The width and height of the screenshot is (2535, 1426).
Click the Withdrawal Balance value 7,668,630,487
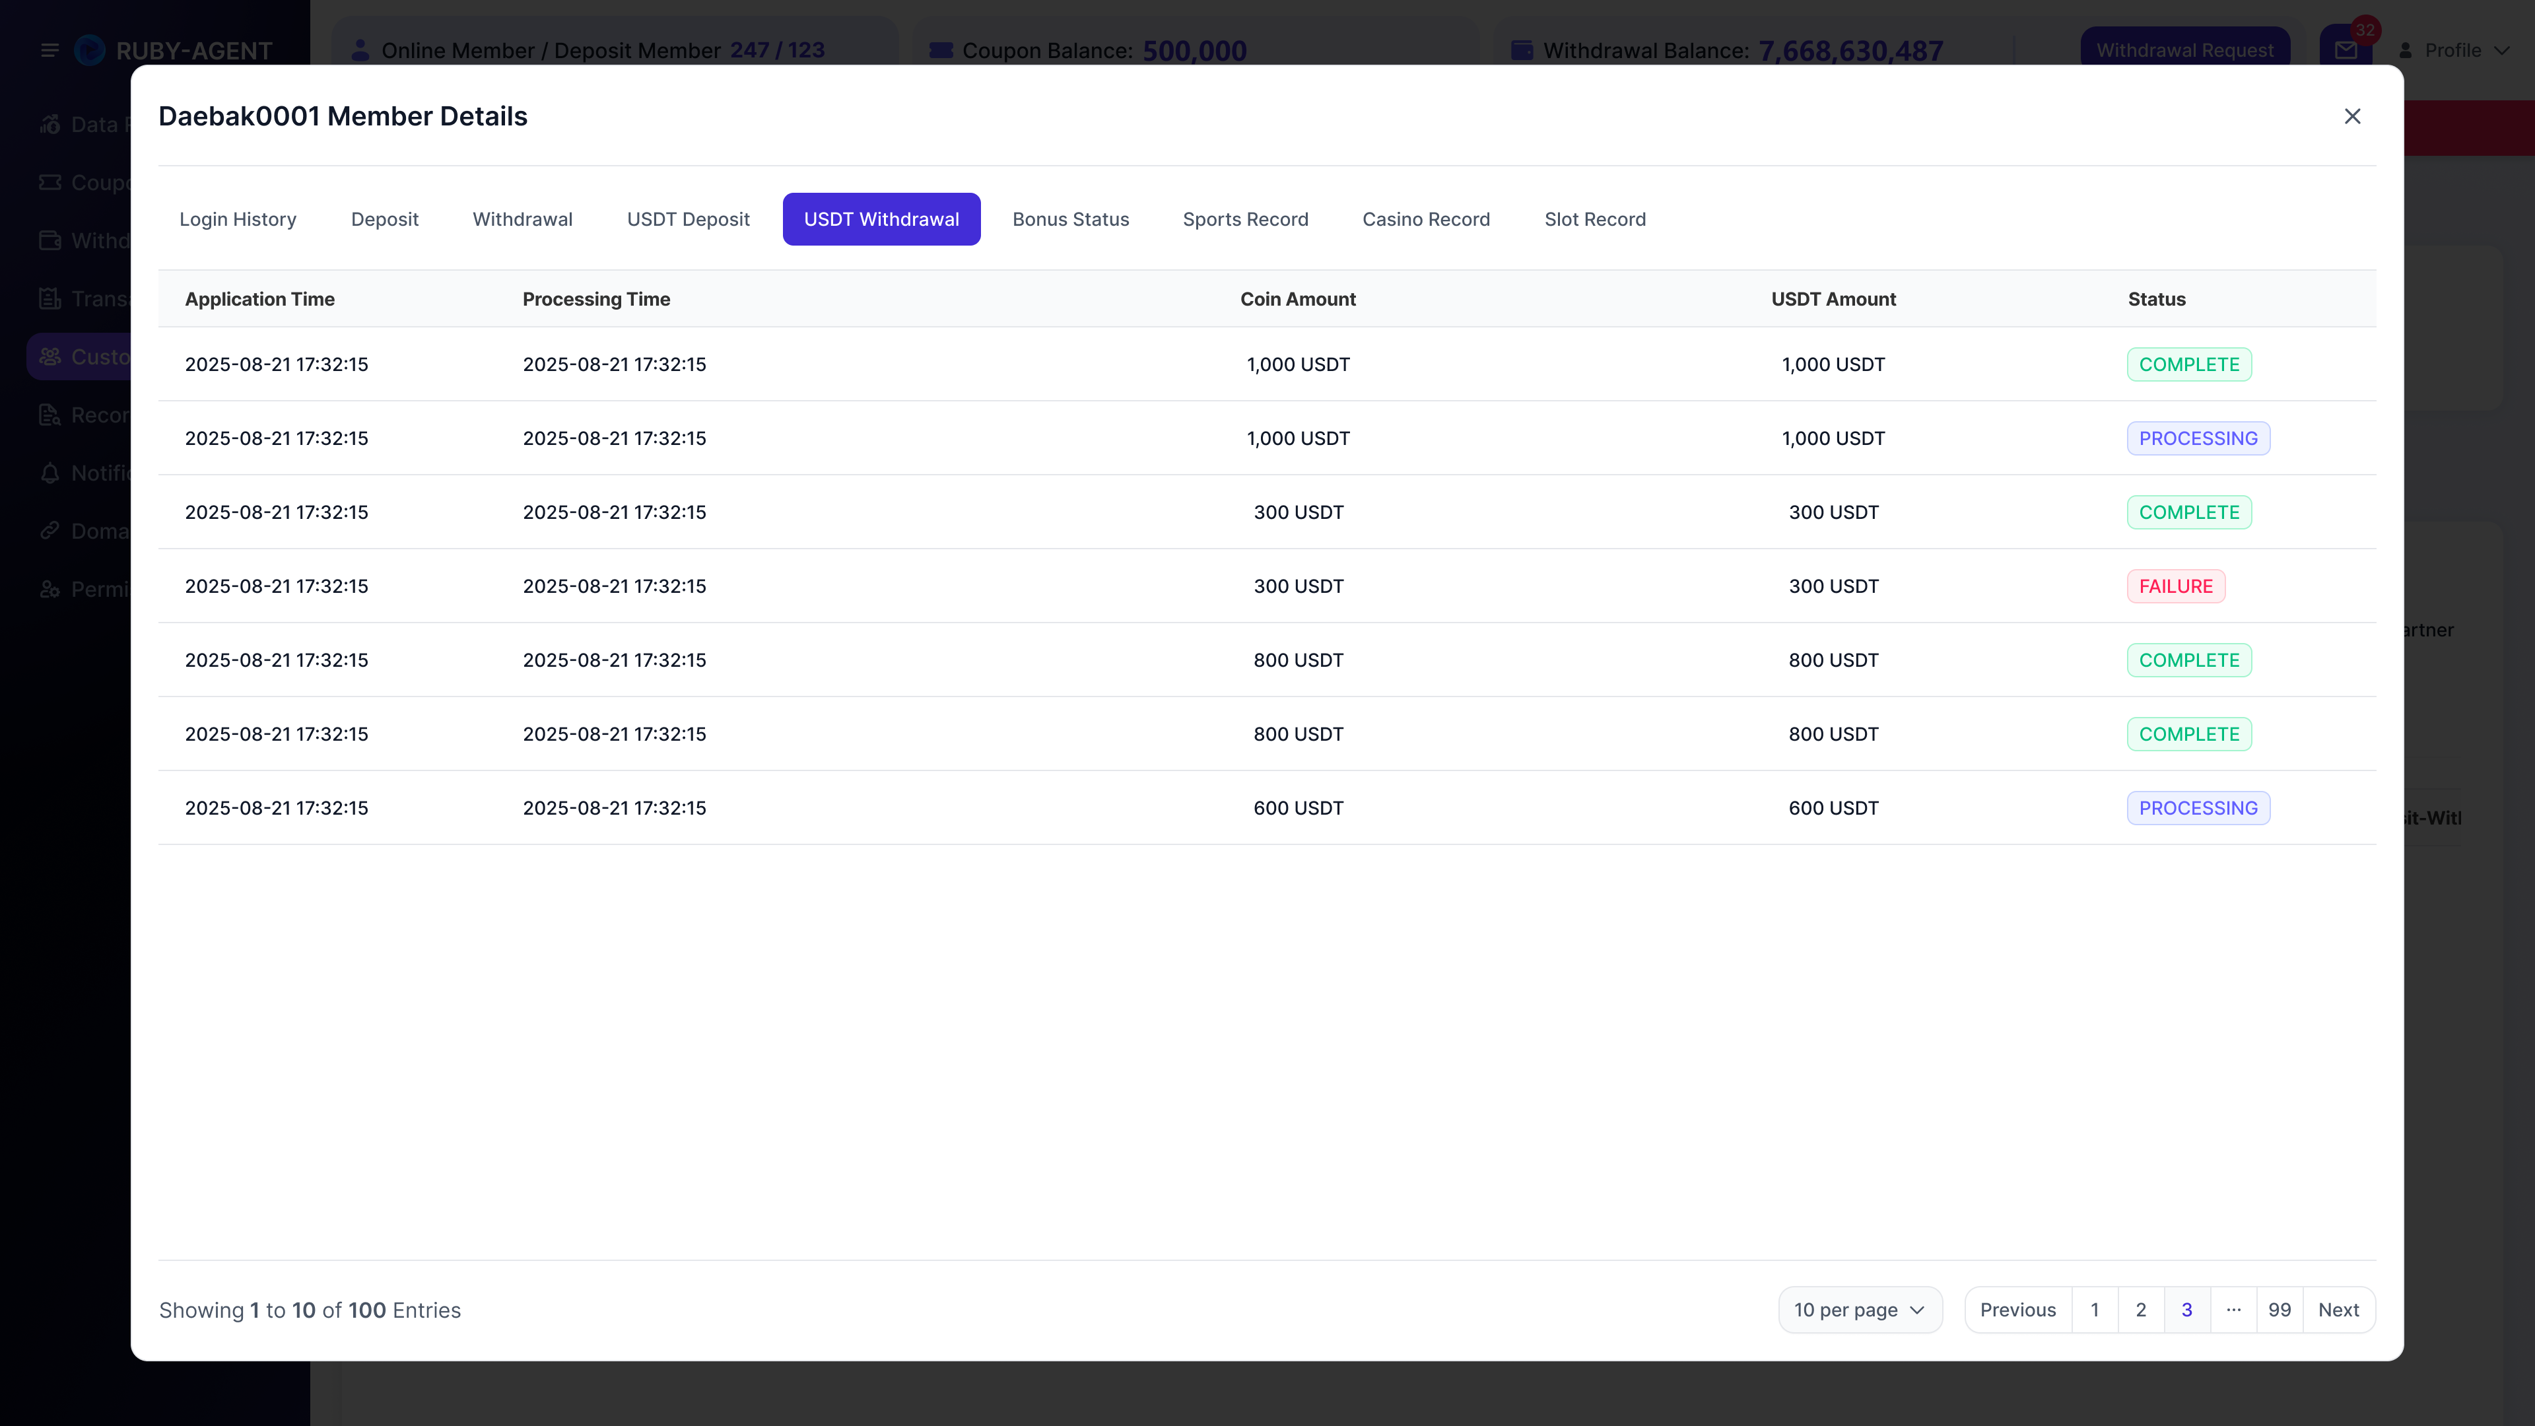1850,50
